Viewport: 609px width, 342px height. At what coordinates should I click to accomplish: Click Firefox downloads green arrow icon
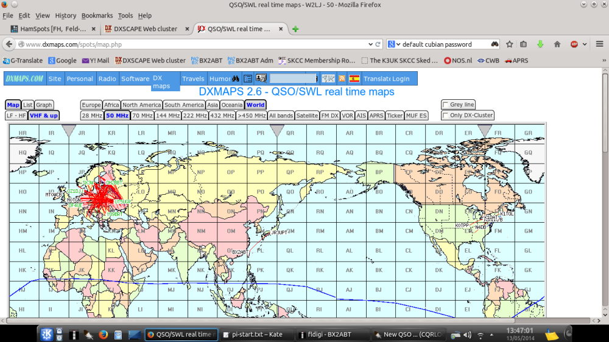(540, 44)
